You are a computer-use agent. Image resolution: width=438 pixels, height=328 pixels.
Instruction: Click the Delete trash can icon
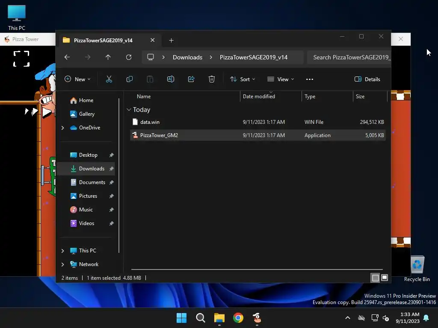coord(212,79)
